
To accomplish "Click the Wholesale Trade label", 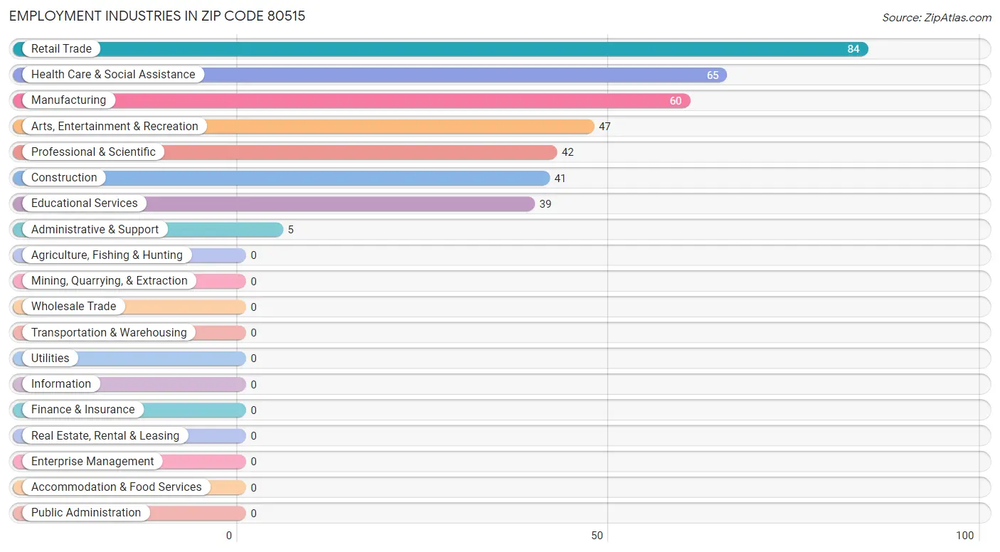I will click(x=73, y=307).
